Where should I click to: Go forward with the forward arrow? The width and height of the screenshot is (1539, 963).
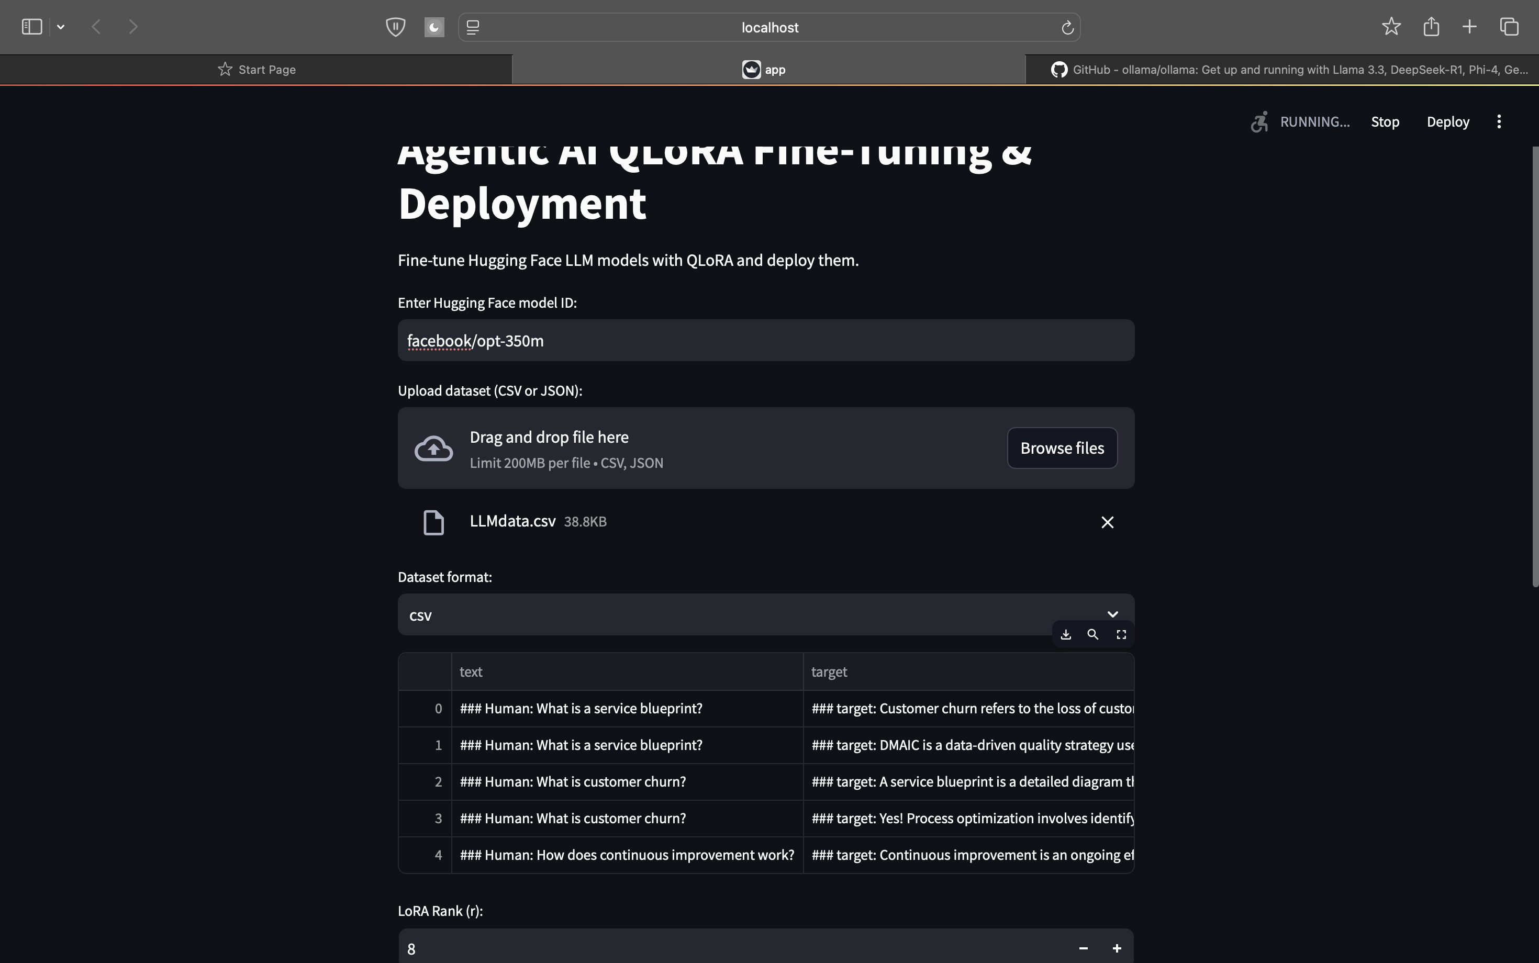[132, 27]
